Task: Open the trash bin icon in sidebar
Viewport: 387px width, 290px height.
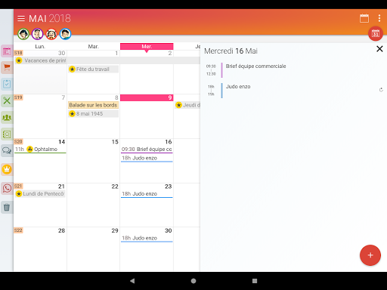Action: pos(7,208)
